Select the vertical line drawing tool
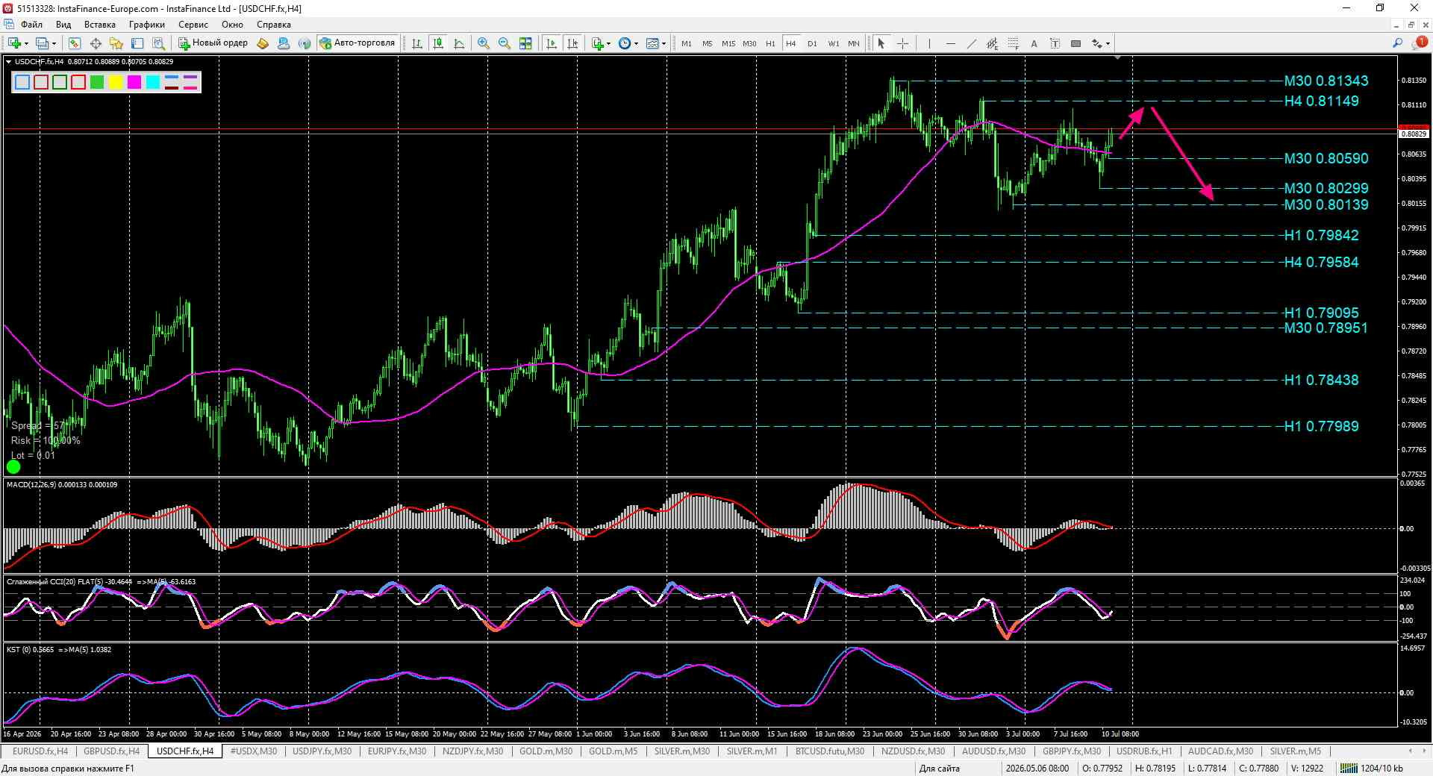This screenshot has height=776, width=1433. point(929,43)
